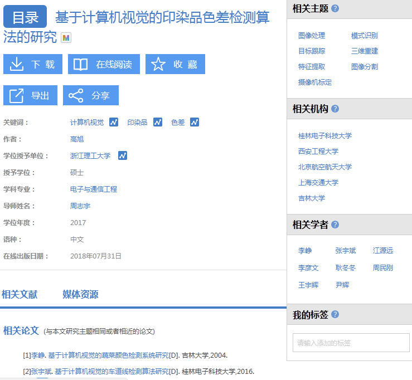Open paper 基于计算机视觉的车道线检测算法研究
The height and width of the screenshot is (380, 412).
point(112,372)
